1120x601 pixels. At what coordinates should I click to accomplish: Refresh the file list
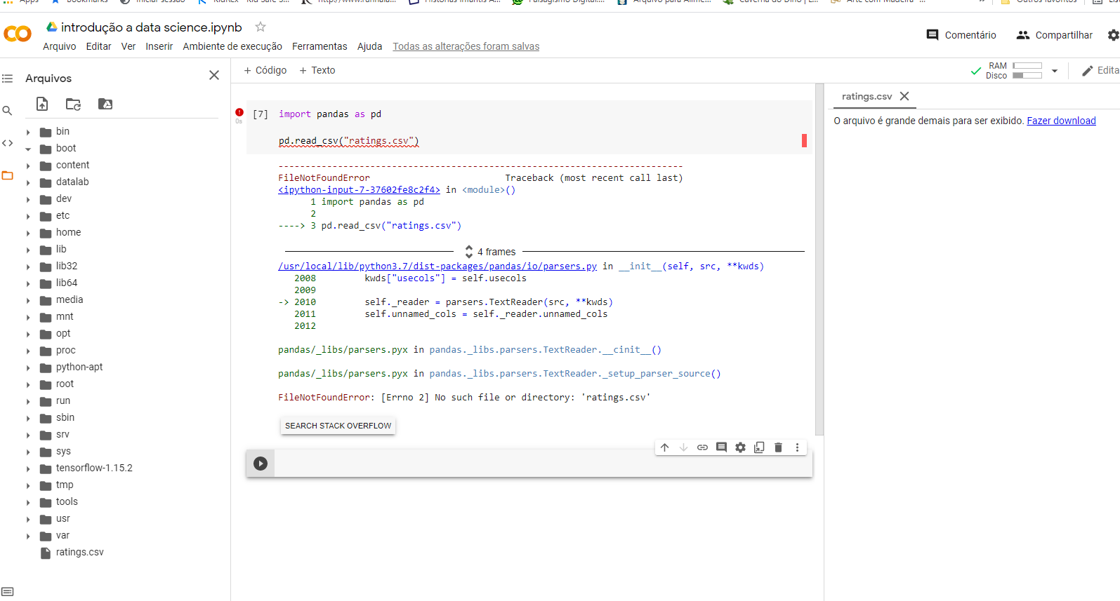(73, 104)
